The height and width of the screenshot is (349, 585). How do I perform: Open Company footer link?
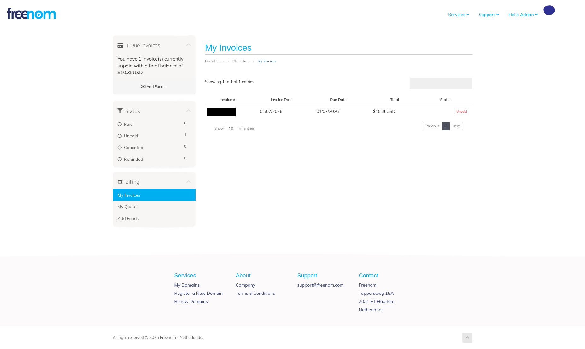245,285
